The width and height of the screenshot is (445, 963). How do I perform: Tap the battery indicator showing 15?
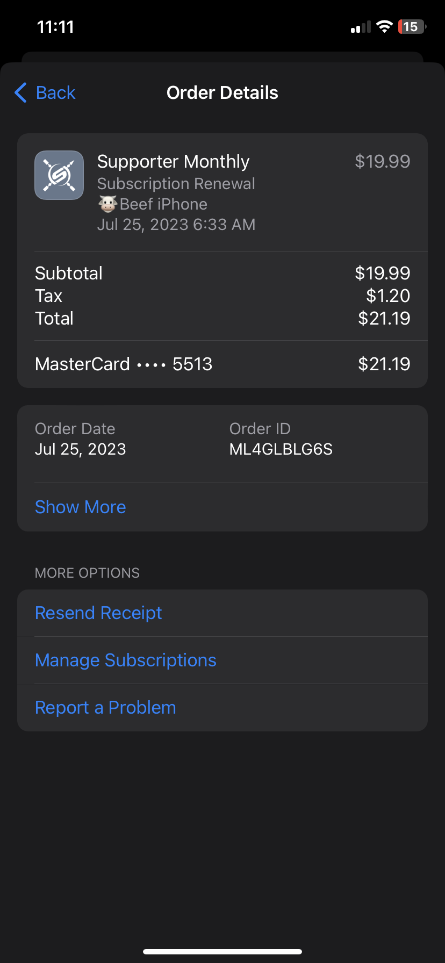(x=411, y=27)
